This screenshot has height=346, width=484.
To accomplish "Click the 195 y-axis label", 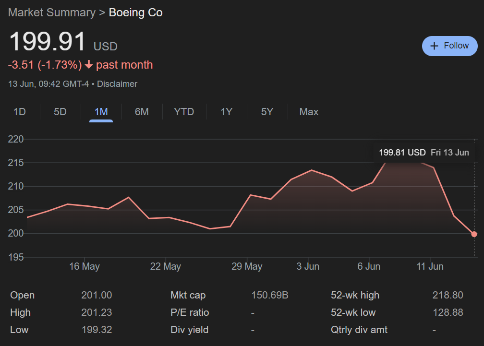I will tap(16, 257).
